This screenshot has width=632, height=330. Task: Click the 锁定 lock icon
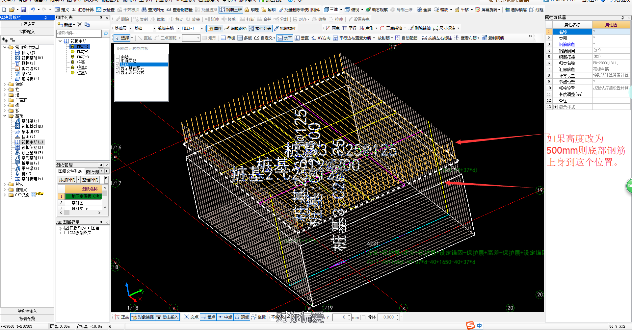[x=247, y=10]
